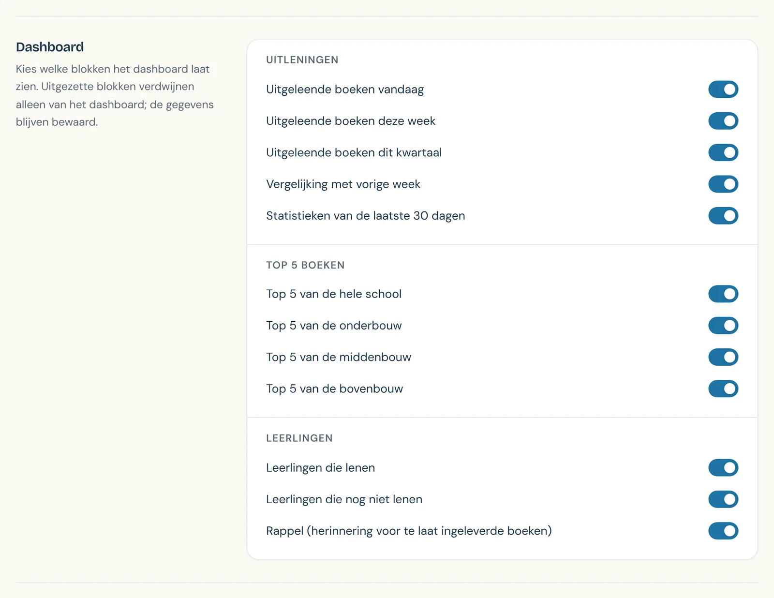Click label Statistieken van de laatste 30 dagen
The height and width of the screenshot is (598, 774).
click(x=366, y=216)
